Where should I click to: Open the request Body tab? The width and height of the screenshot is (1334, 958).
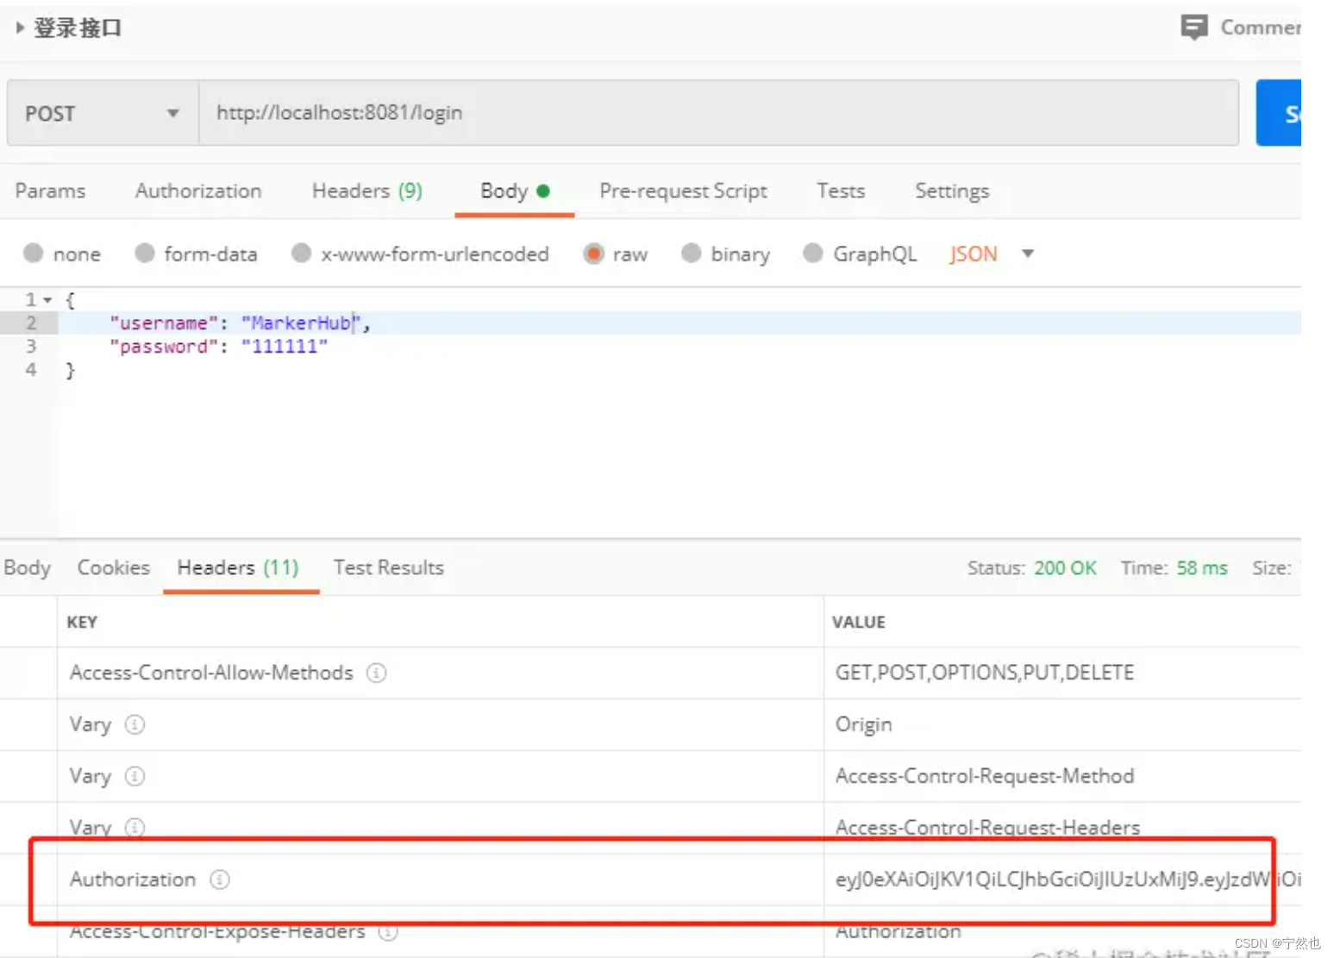pos(515,191)
